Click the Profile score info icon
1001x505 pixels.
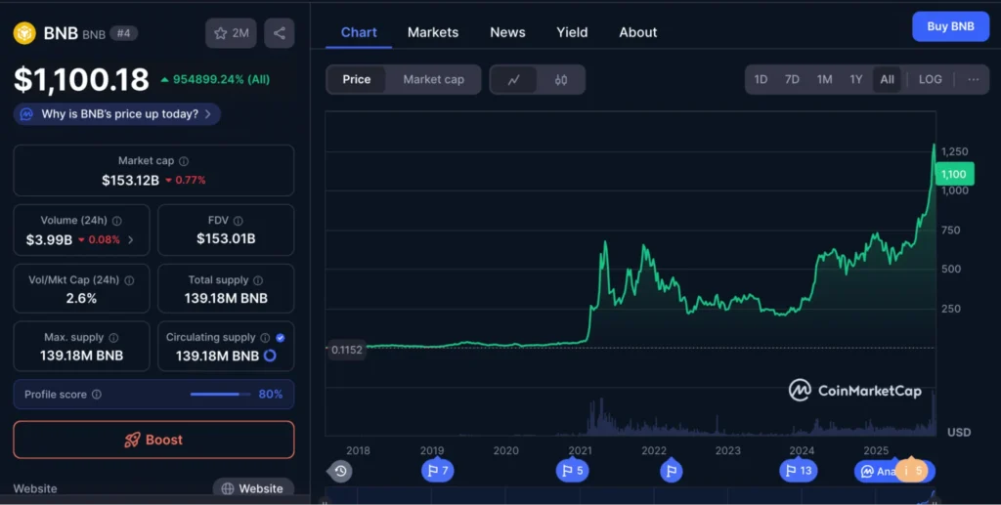[96, 395]
